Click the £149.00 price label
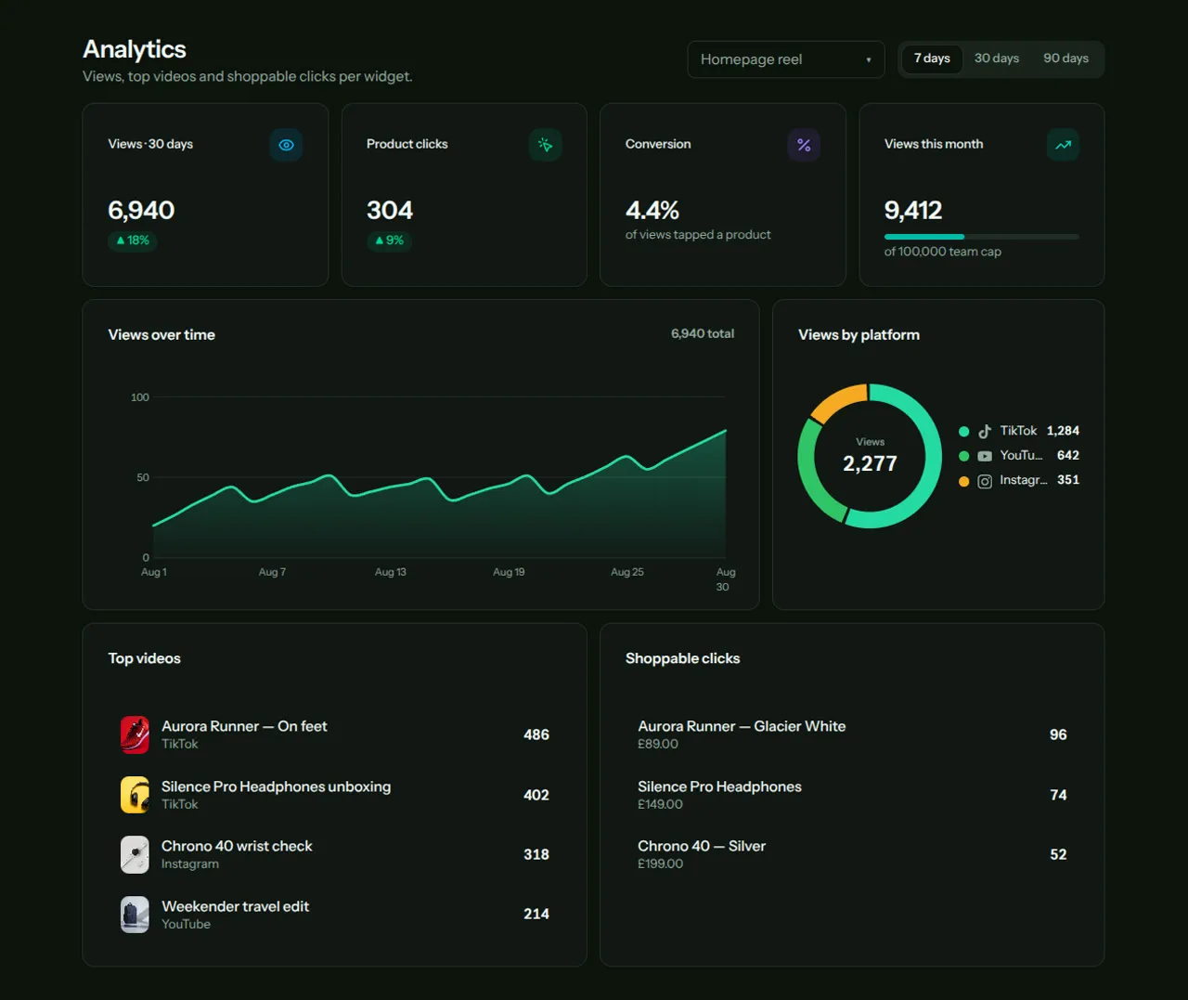1188x1000 pixels. click(660, 804)
